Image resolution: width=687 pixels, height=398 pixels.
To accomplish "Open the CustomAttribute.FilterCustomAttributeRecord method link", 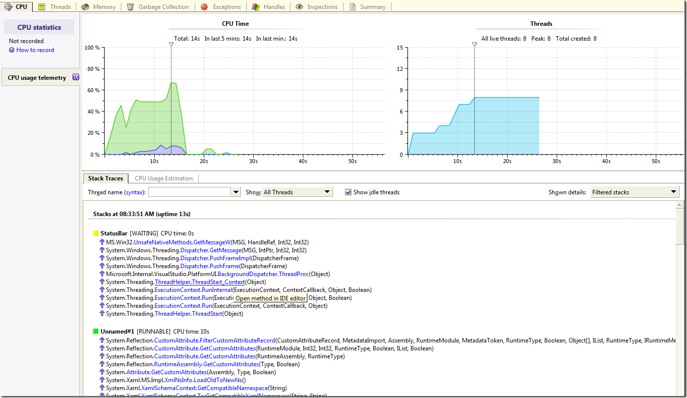I will click(215, 341).
